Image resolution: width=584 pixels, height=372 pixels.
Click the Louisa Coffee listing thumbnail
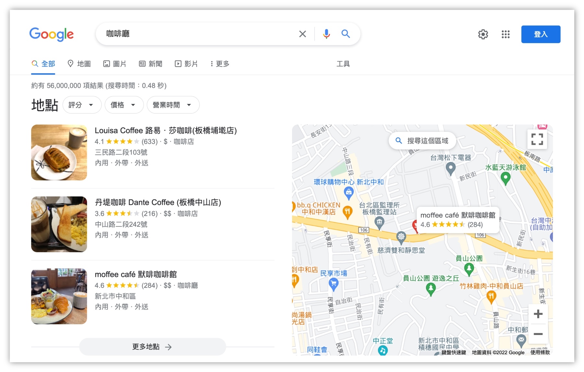tap(59, 152)
